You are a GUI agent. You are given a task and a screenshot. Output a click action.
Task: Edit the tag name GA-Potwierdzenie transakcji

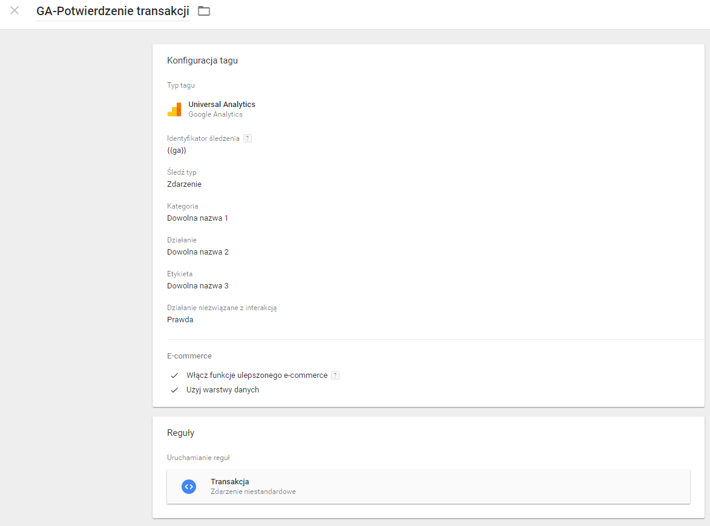coord(113,11)
